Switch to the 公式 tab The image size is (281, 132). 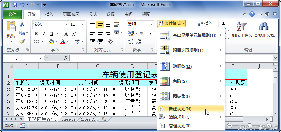point(93,14)
